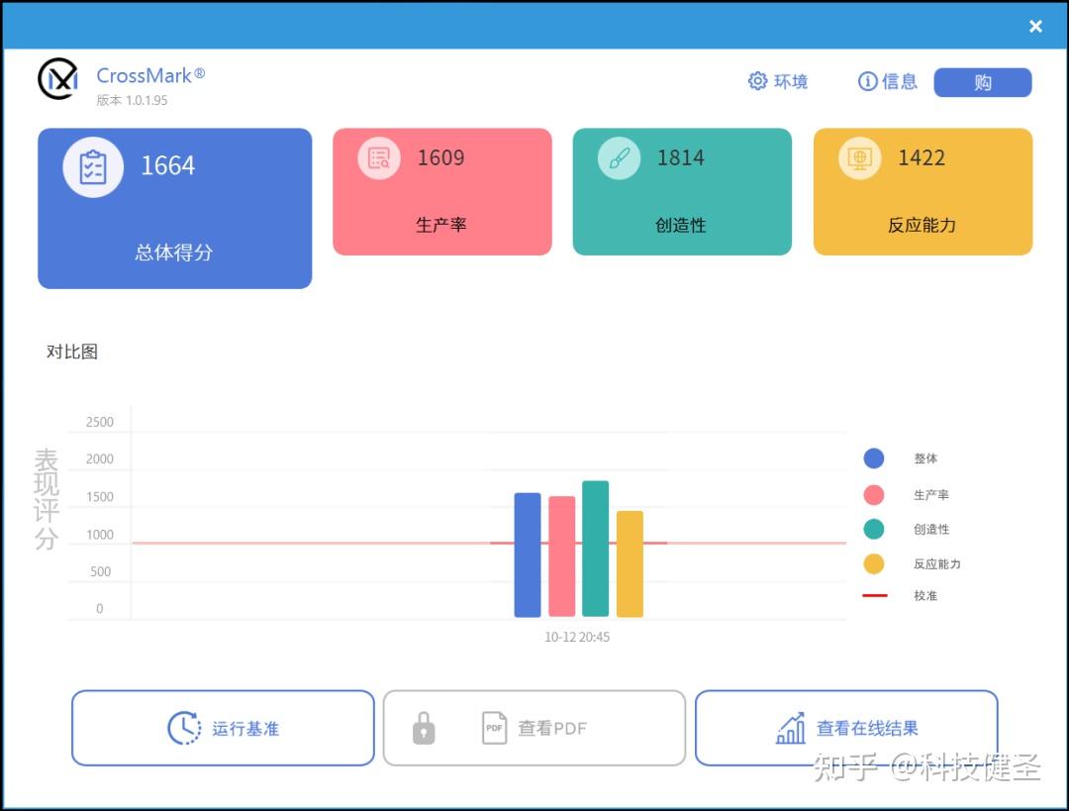This screenshot has height=811, width=1069.
Task: Click the monitor icon on the 反应能力 card
Action: [x=859, y=157]
